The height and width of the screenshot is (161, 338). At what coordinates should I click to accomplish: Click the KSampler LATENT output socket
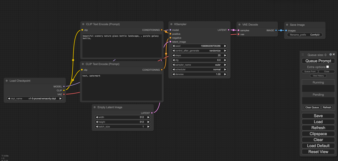(228, 30)
